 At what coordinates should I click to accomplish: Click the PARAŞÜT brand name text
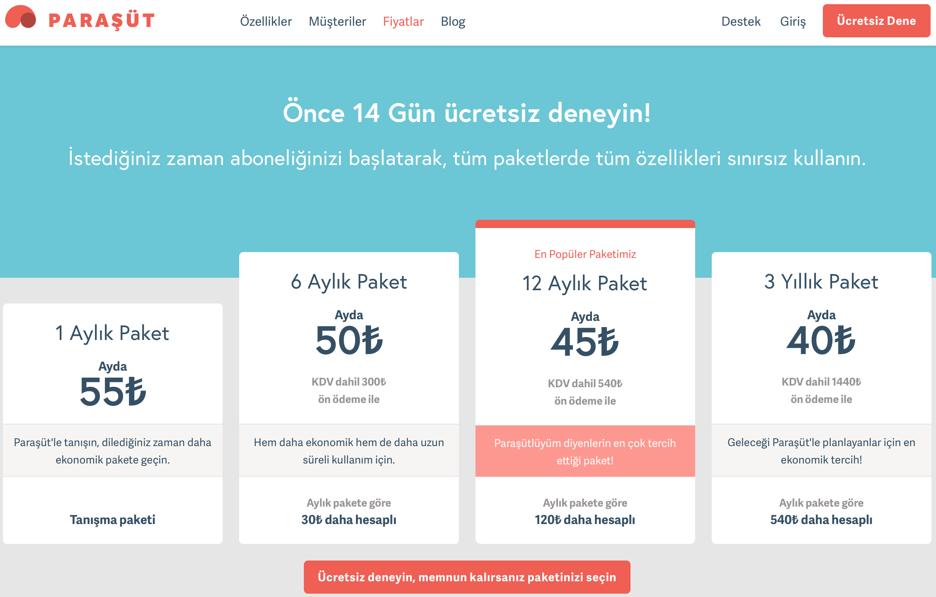pos(102,21)
